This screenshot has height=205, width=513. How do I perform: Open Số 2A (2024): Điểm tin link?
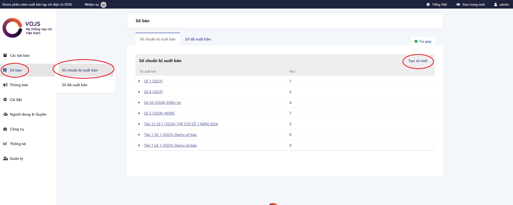point(162,102)
